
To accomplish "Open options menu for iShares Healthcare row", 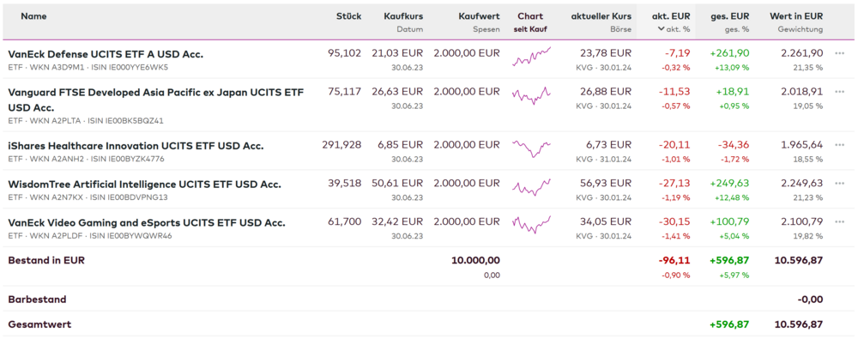I will point(839,145).
